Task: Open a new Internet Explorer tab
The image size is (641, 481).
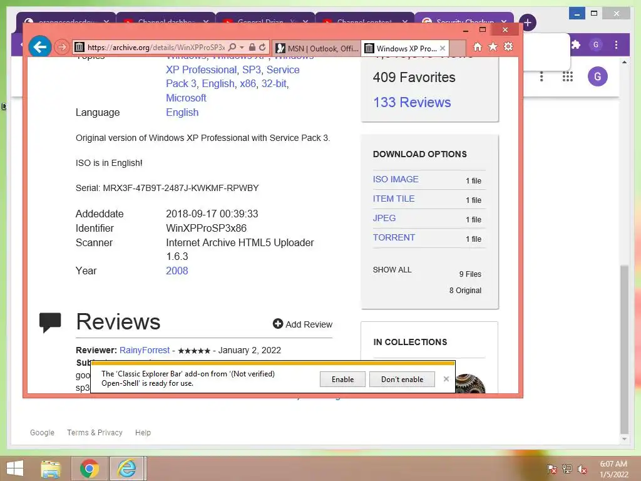Action: (458, 48)
